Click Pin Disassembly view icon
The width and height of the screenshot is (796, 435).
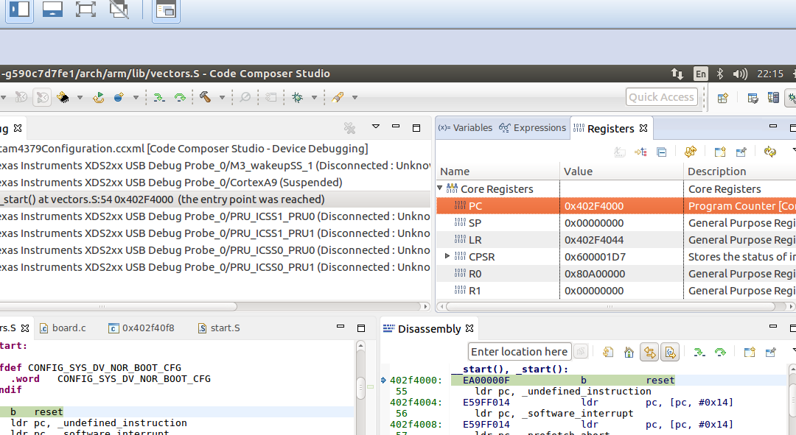click(x=770, y=352)
